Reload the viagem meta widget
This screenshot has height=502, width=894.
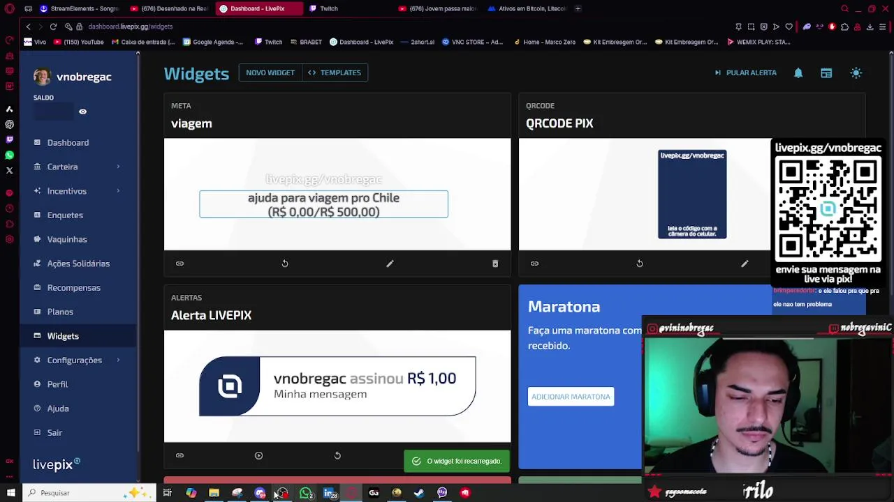[x=285, y=264]
